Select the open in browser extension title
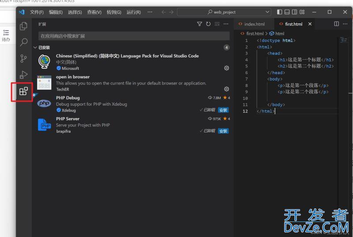353x237 pixels. (73, 77)
